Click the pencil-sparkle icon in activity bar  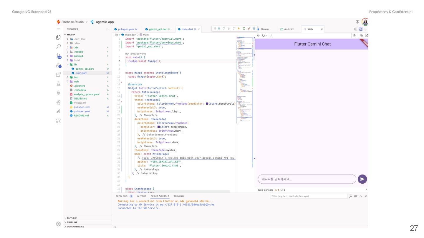pyautogui.click(x=59, y=111)
